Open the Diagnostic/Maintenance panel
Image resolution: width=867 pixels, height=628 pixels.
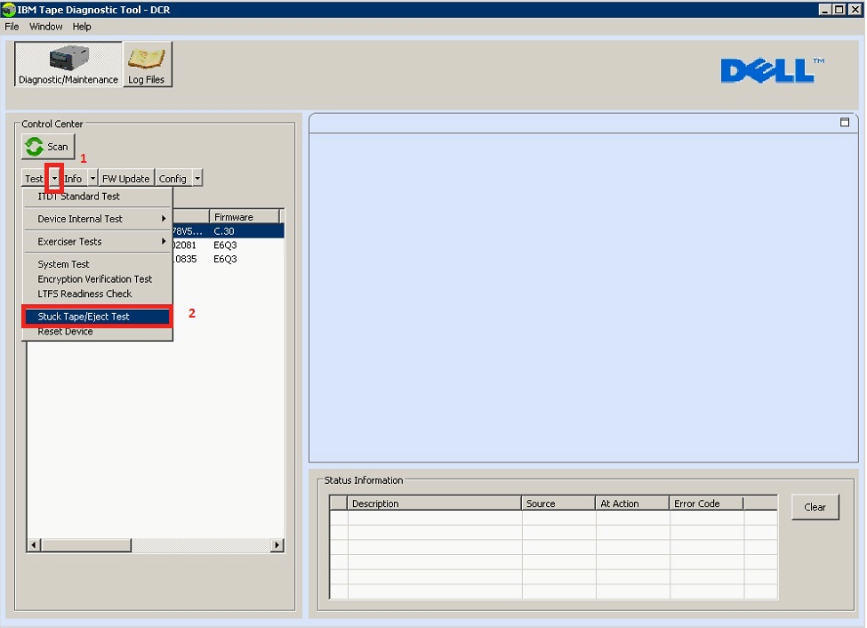click(x=67, y=64)
